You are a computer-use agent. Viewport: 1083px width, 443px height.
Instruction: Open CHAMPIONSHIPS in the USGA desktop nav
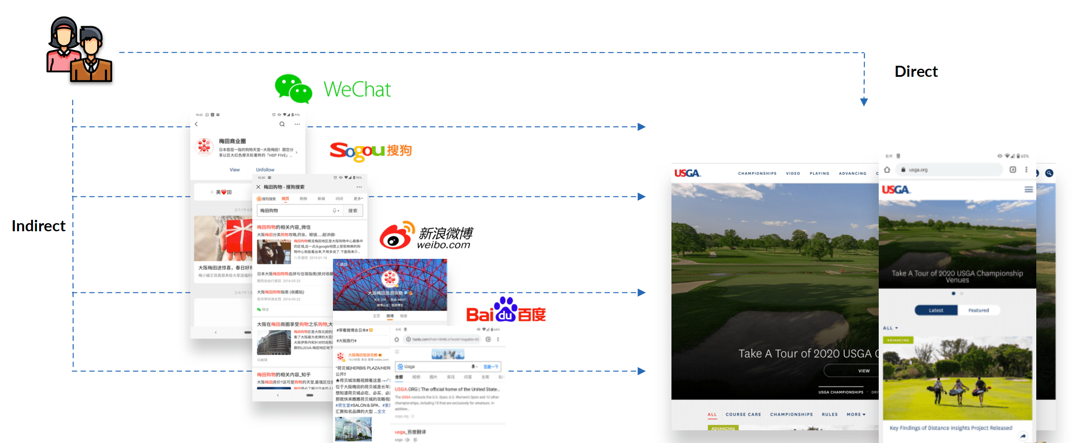(757, 174)
